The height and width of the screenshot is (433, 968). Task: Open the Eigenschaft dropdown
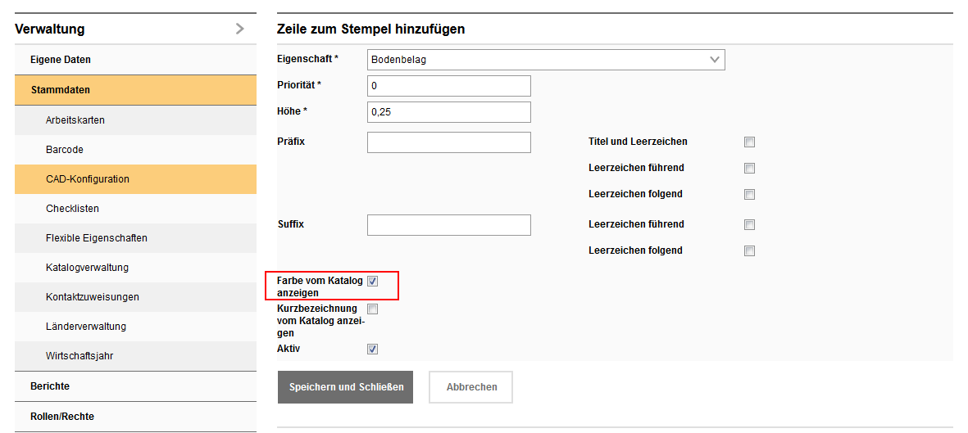coord(546,60)
